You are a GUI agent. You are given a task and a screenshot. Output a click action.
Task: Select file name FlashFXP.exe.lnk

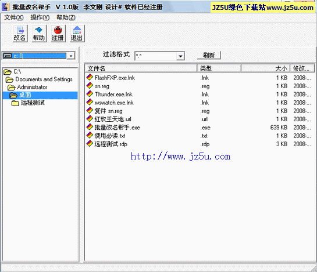click(x=115, y=78)
